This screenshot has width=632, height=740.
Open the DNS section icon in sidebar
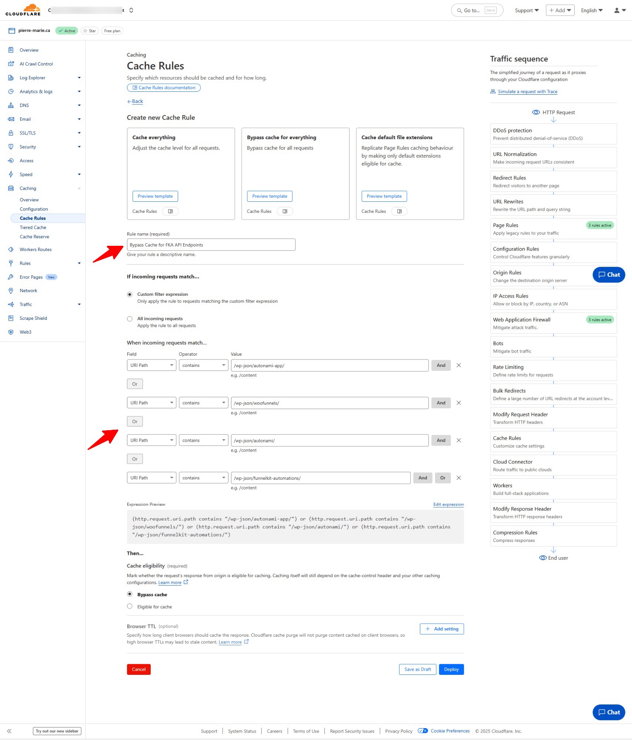pos(11,105)
